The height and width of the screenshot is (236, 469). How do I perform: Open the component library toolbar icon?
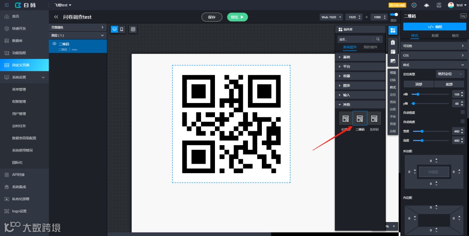[393, 30]
